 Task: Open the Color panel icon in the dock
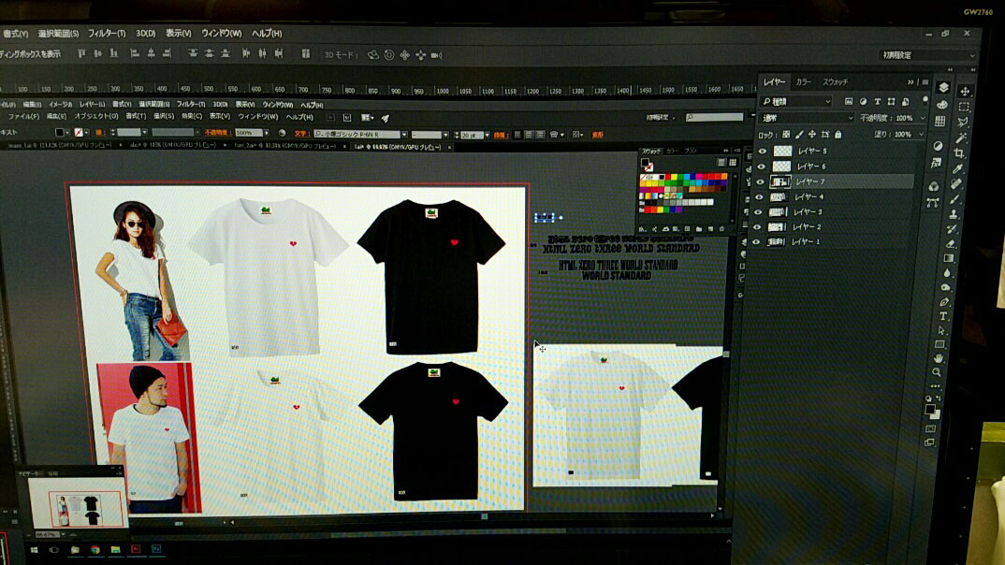(942, 105)
